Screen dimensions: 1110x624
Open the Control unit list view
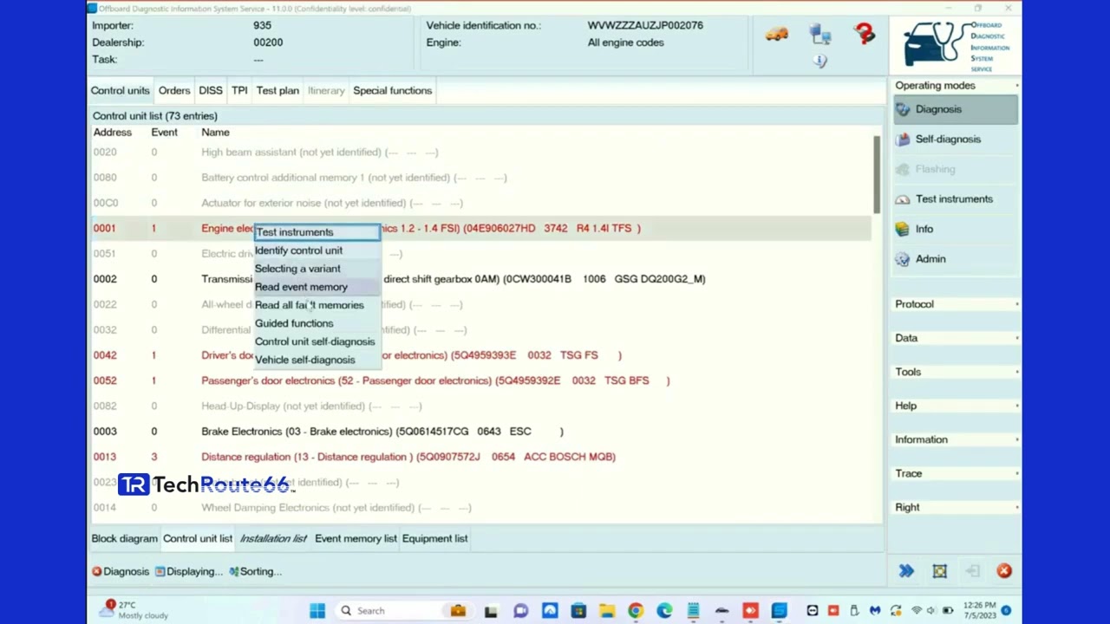198,538
